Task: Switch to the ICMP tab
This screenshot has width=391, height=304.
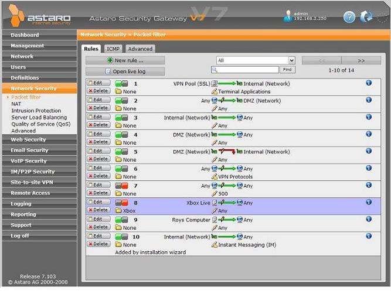Action: tap(113, 49)
